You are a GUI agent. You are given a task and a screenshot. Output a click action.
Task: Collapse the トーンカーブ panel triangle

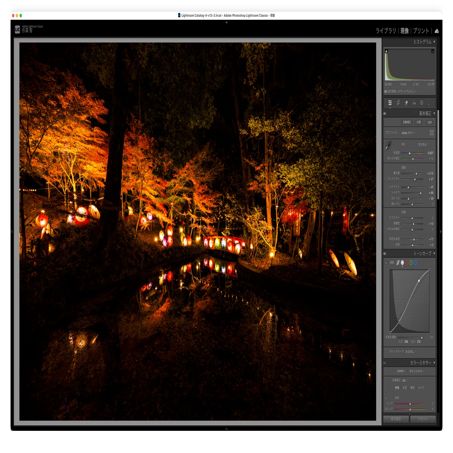pos(434,254)
